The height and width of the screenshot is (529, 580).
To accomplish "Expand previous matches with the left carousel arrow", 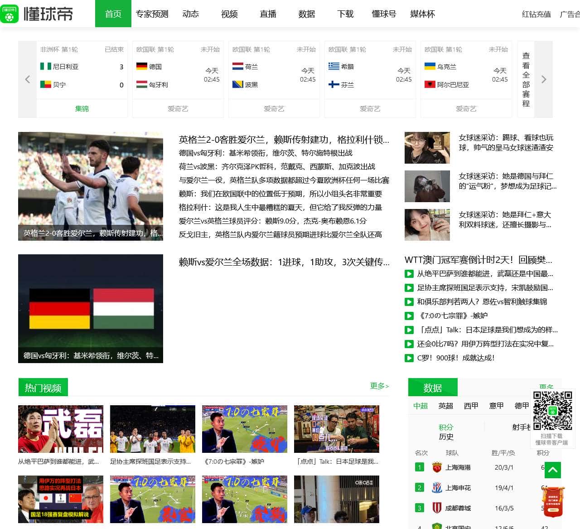I will point(27,79).
